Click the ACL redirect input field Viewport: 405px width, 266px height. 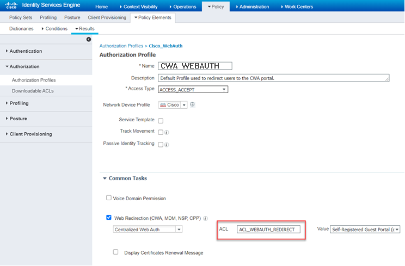point(268,230)
